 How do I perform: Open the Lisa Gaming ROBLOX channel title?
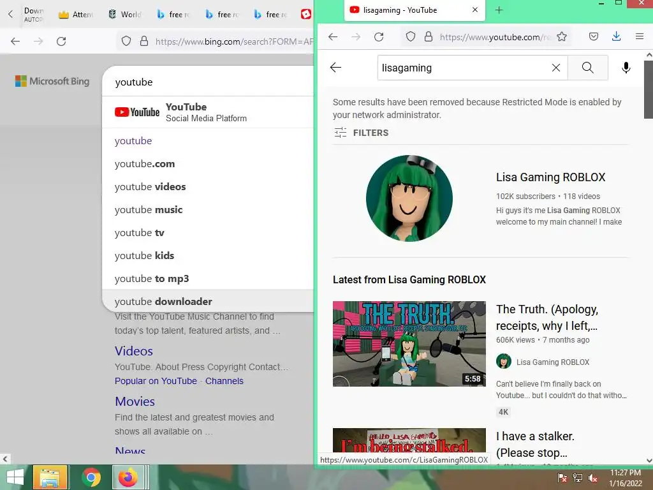click(x=550, y=177)
